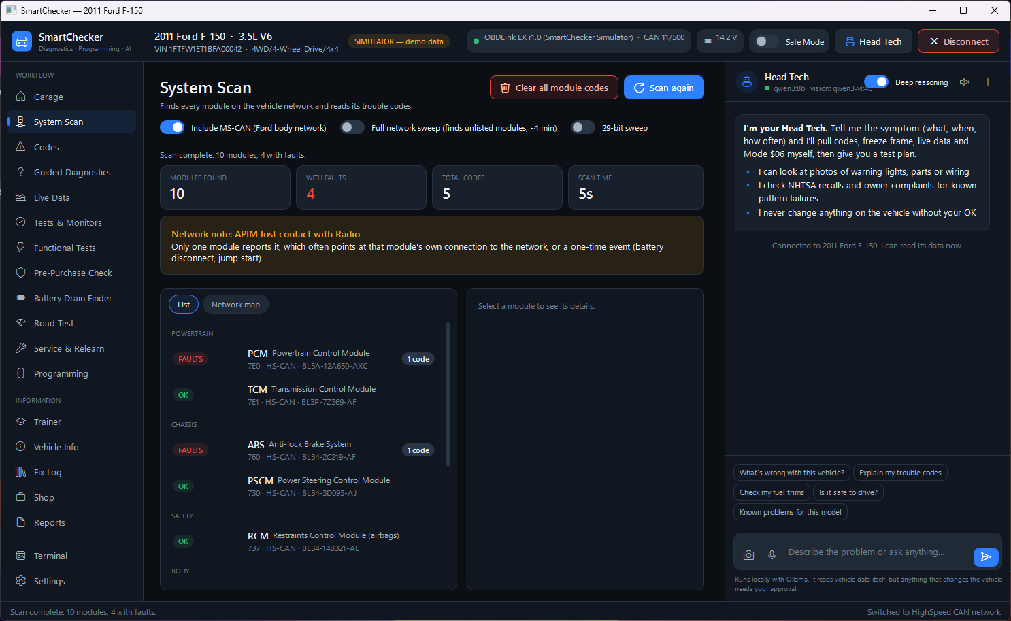The image size is (1011, 621).
Task: Toggle Safe Mode switch
Action: 767,41
